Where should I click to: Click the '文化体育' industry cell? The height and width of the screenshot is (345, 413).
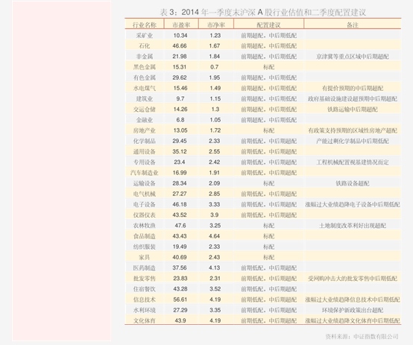(145, 320)
